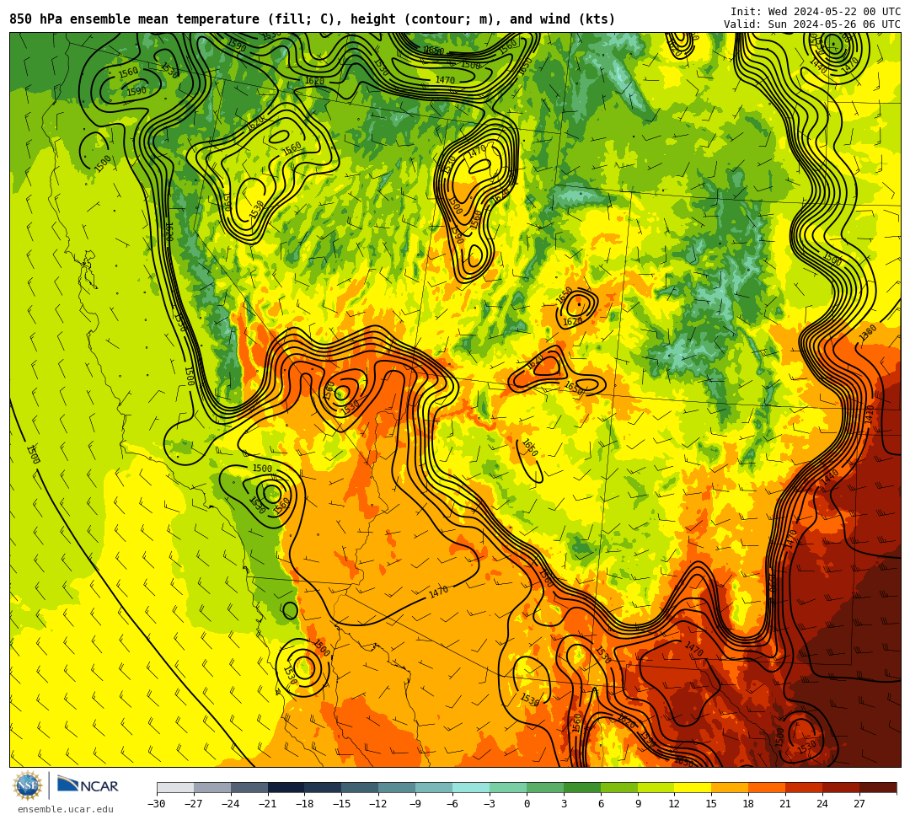This screenshot has height=820, width=910.
Task: Click the ensemble.ucar.edu text
Action: (66, 809)
